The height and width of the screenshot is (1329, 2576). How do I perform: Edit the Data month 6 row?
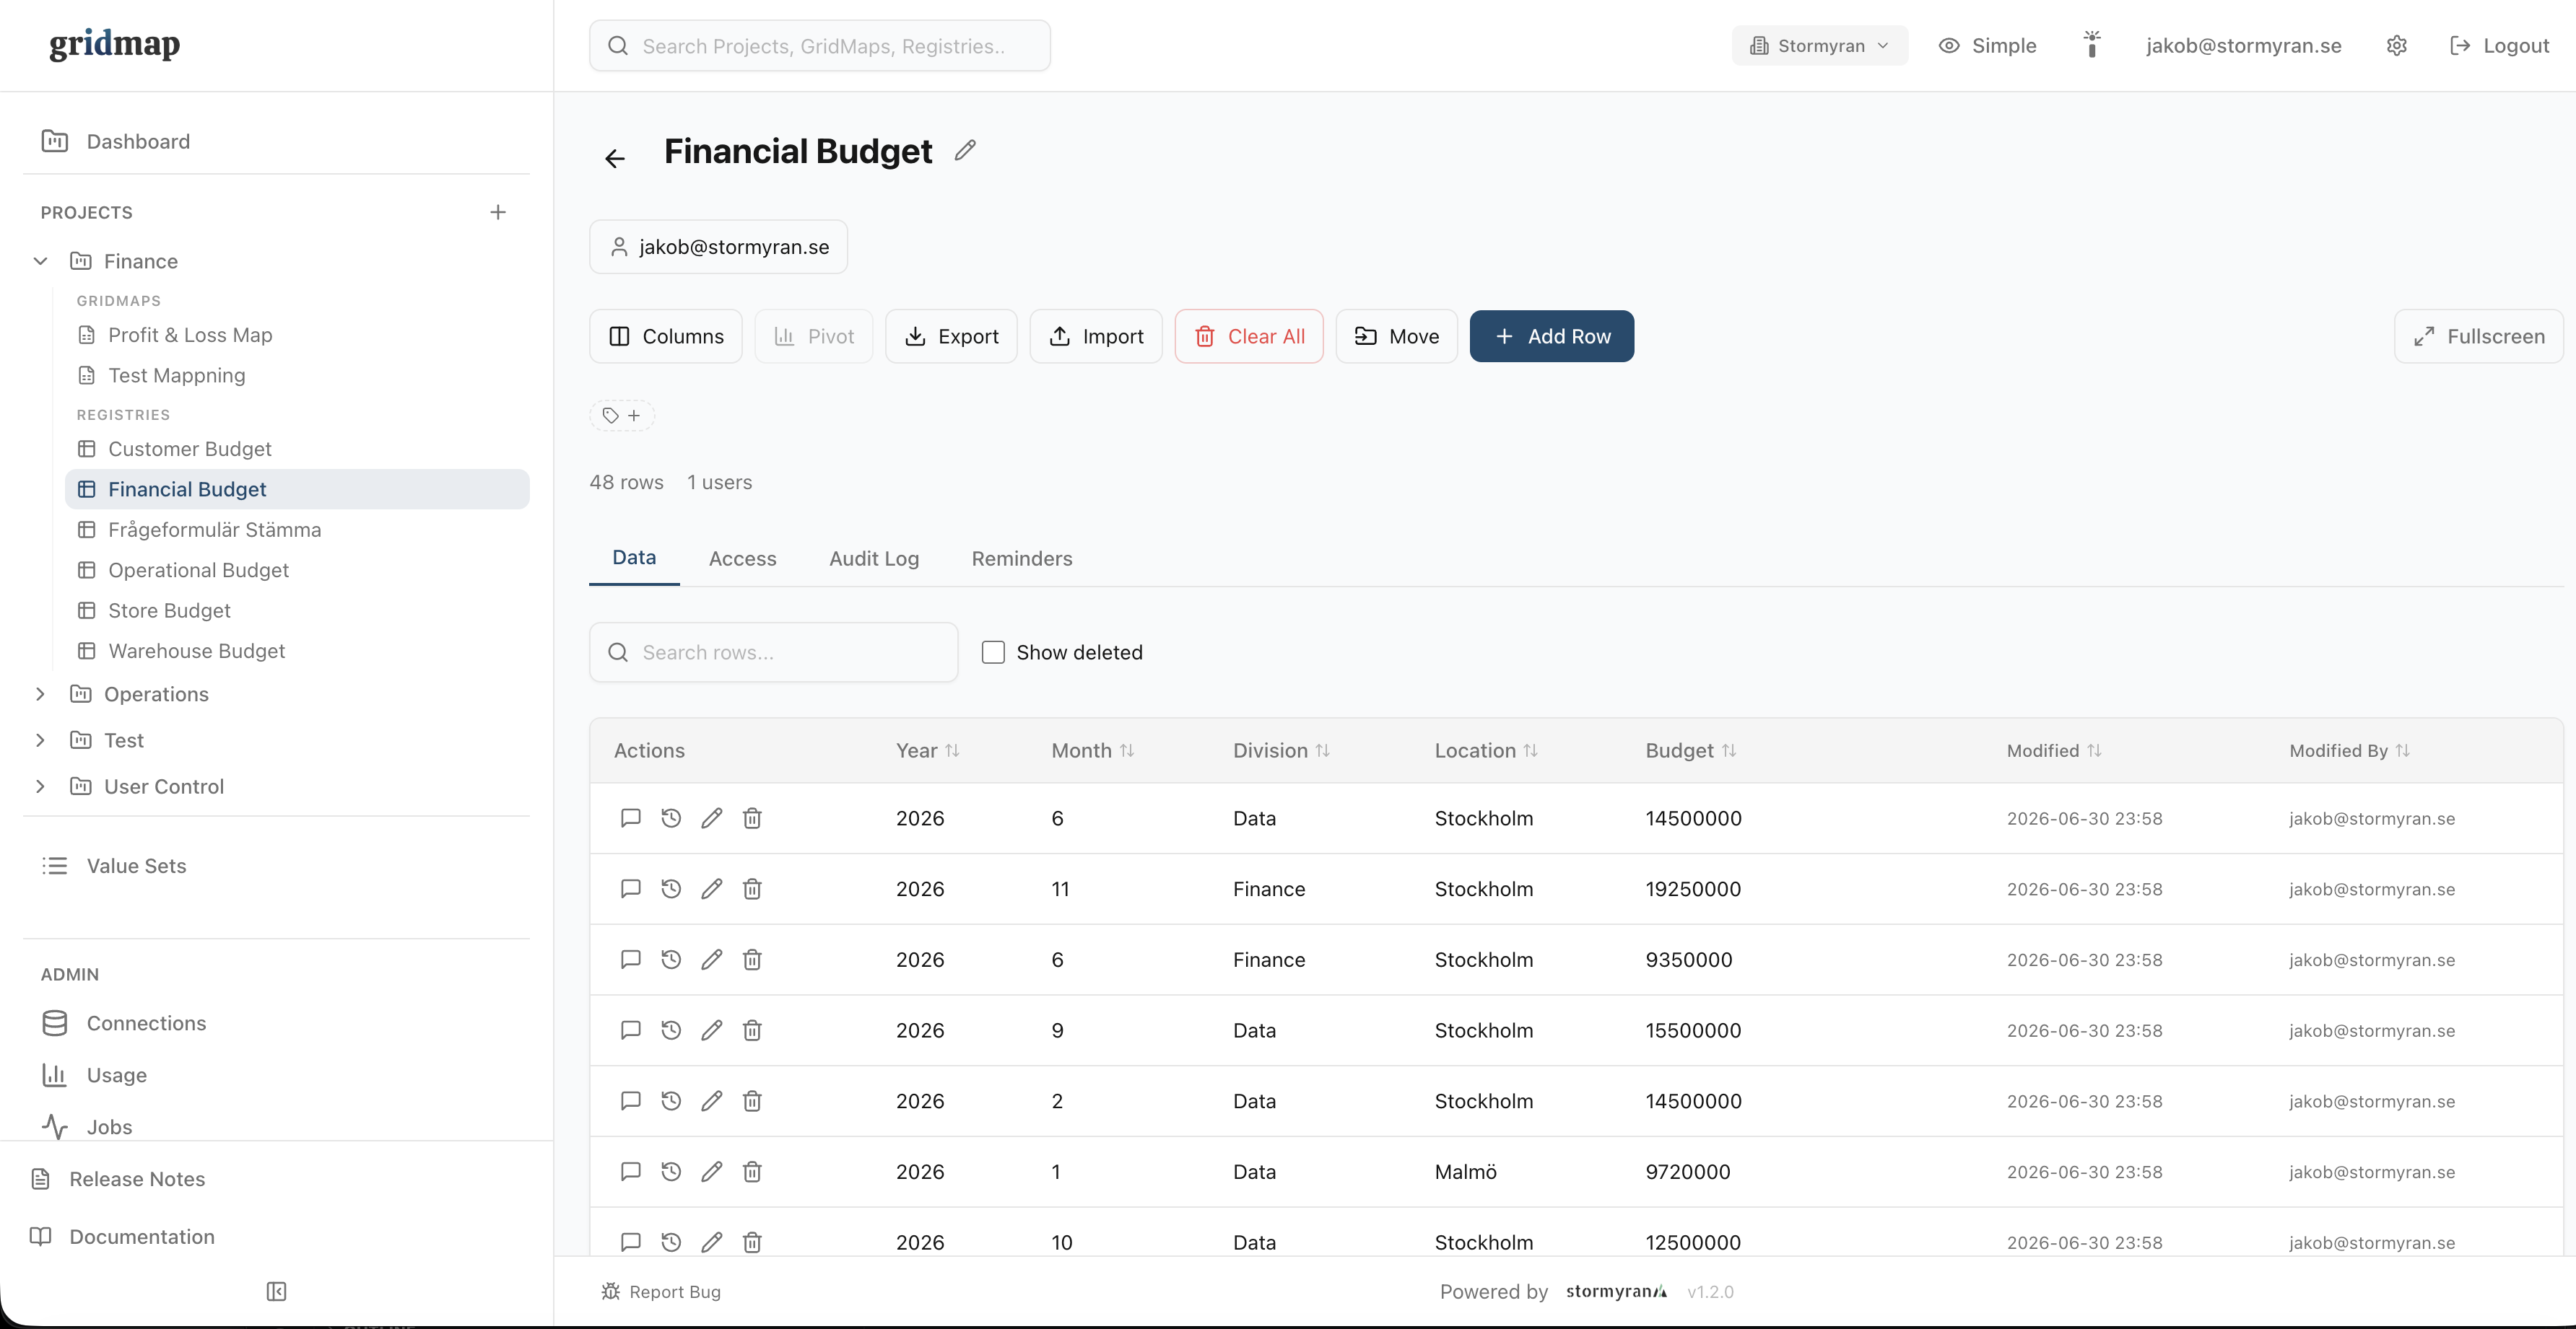tap(712, 818)
